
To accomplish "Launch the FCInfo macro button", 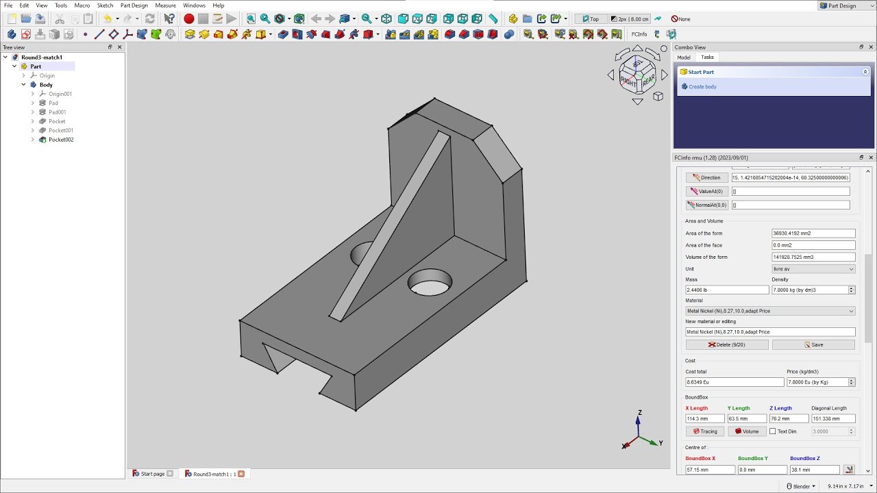I will (x=639, y=34).
